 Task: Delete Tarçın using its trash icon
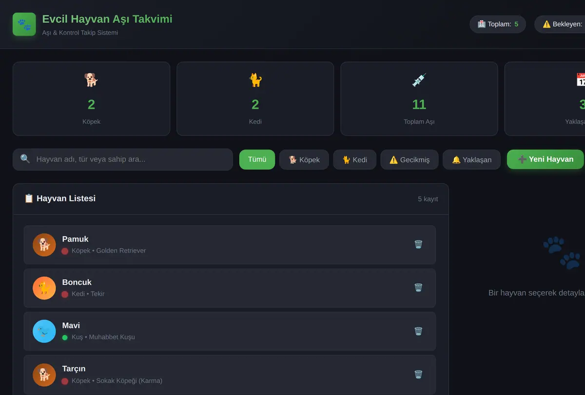[x=418, y=375]
